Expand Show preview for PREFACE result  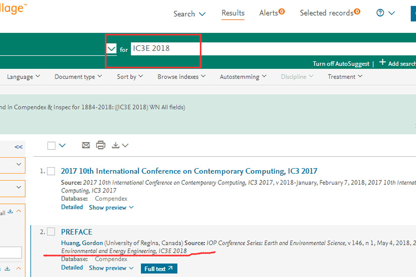[x=111, y=268]
